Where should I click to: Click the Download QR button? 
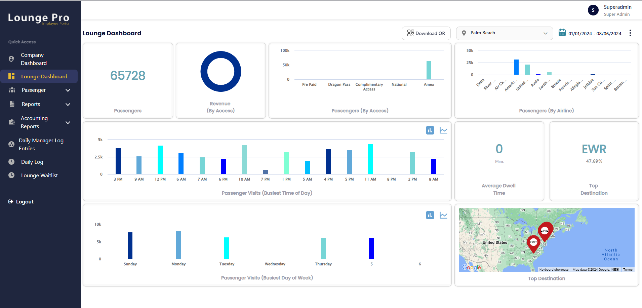click(x=426, y=33)
